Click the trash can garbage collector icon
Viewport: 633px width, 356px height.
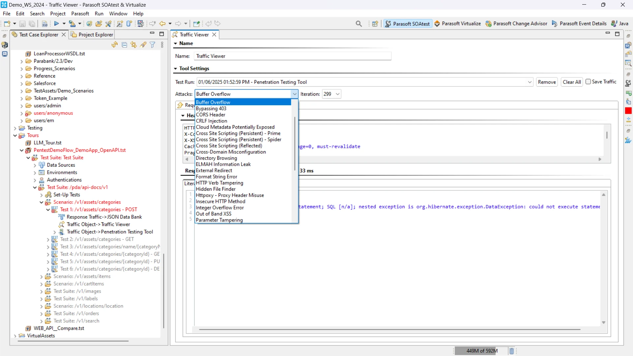click(x=512, y=351)
